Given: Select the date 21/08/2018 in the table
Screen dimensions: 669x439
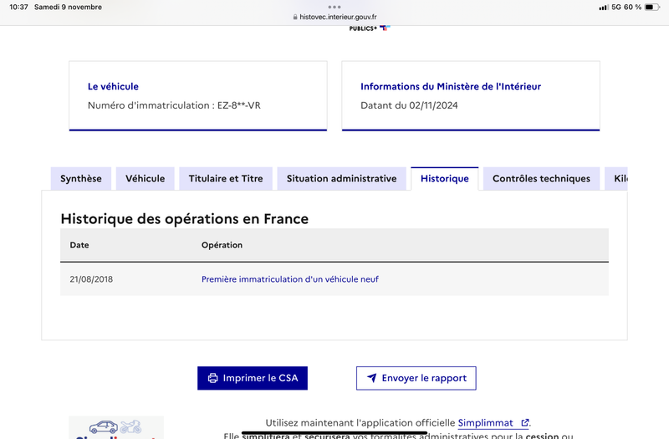Looking at the screenshot, I should [91, 279].
